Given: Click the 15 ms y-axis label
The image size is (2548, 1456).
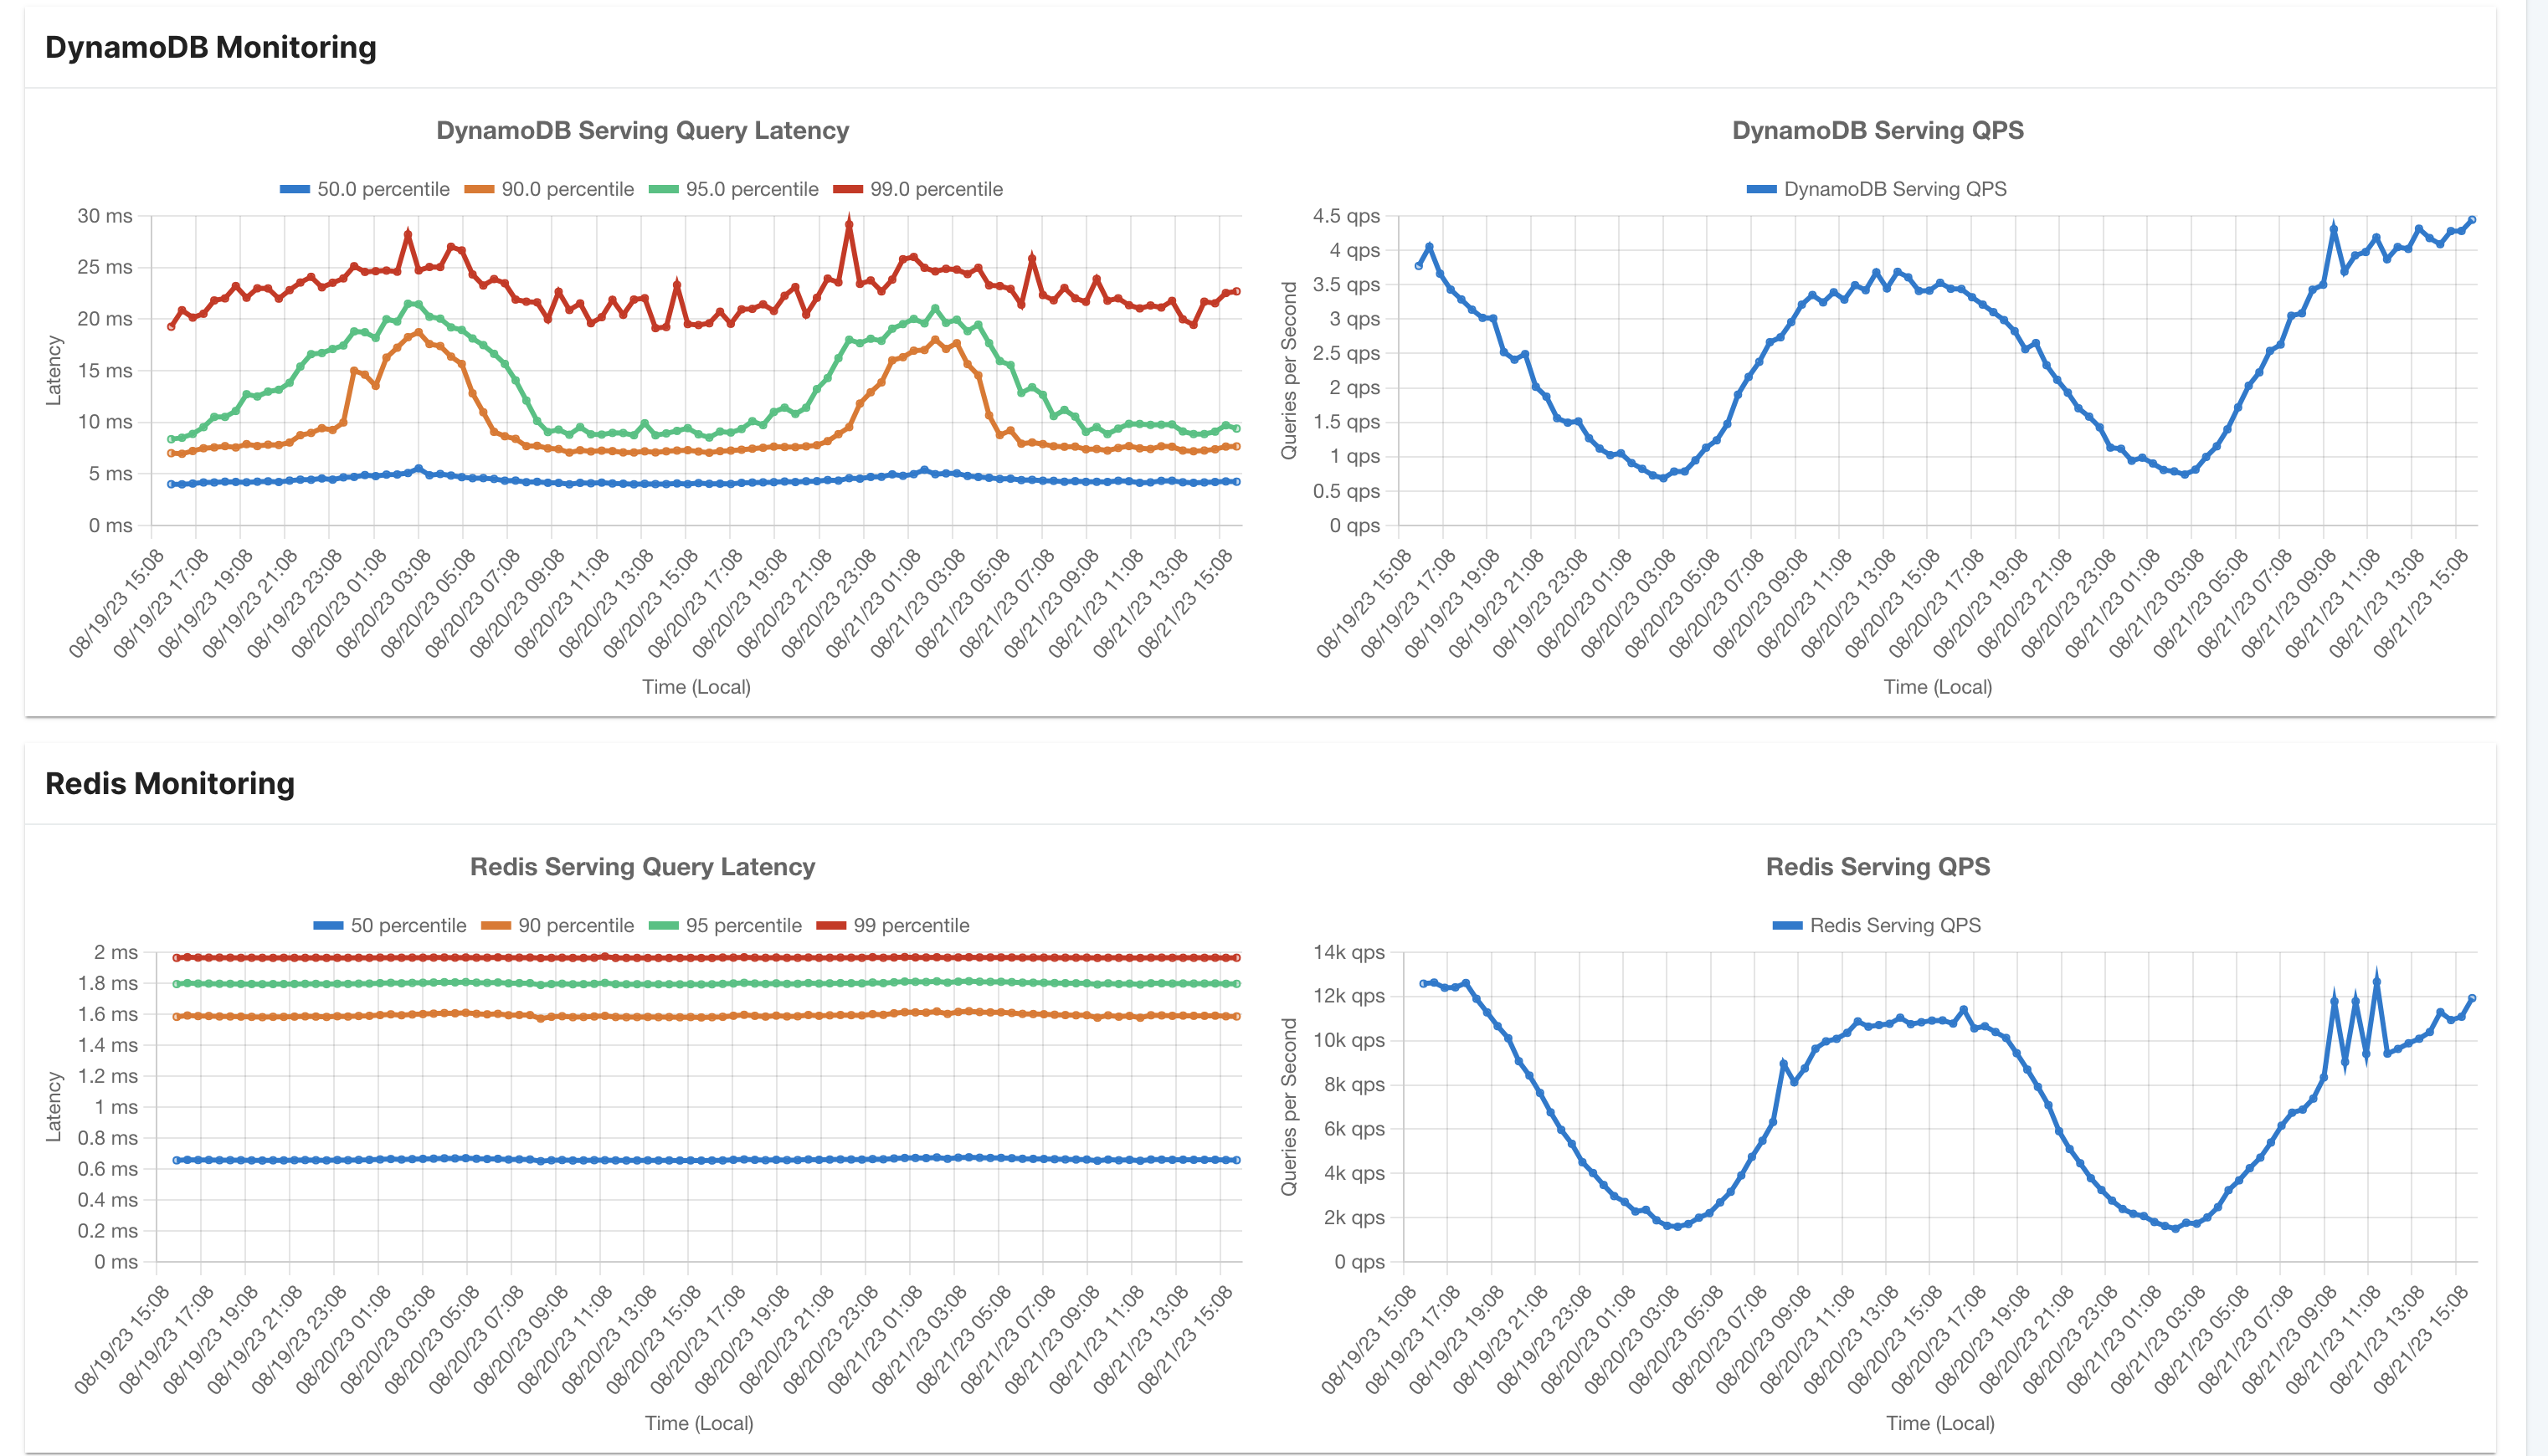Looking at the screenshot, I should click(105, 370).
